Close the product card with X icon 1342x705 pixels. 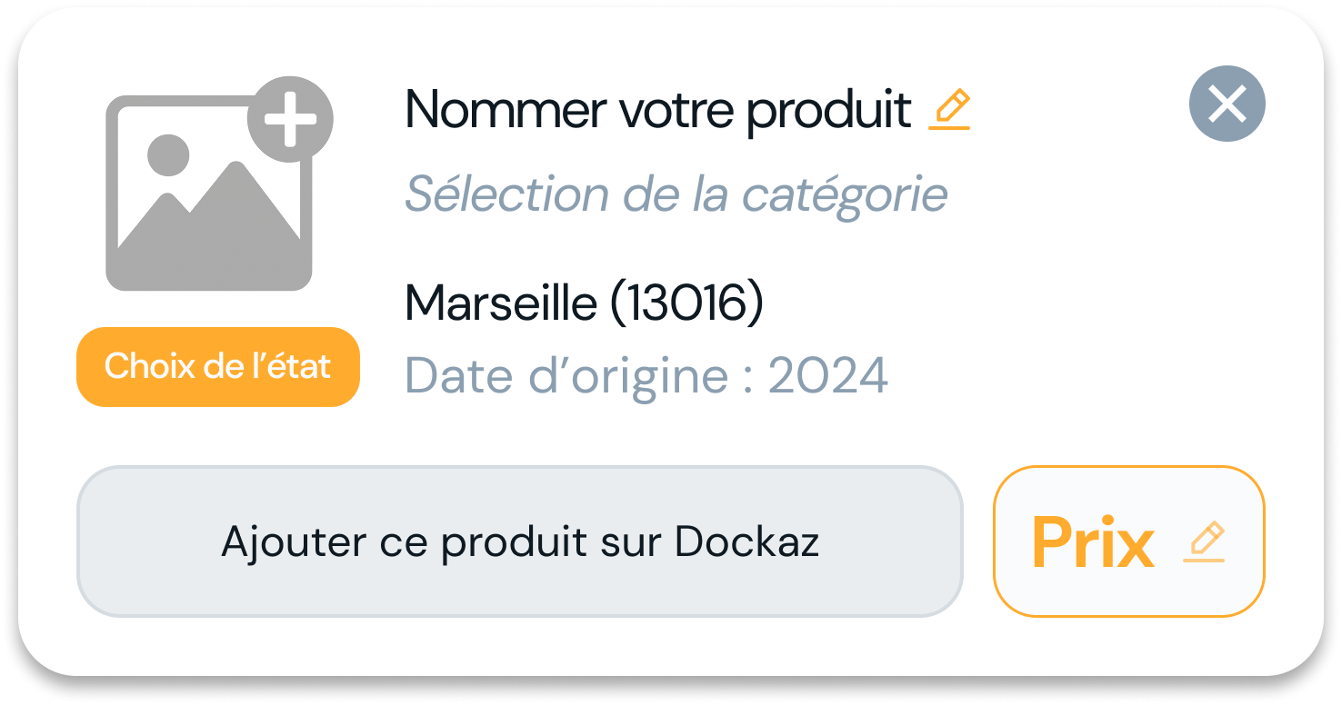click(x=1227, y=104)
